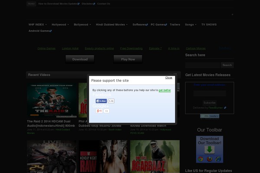
Task: Click the email Subscribe button
Action: (209, 103)
